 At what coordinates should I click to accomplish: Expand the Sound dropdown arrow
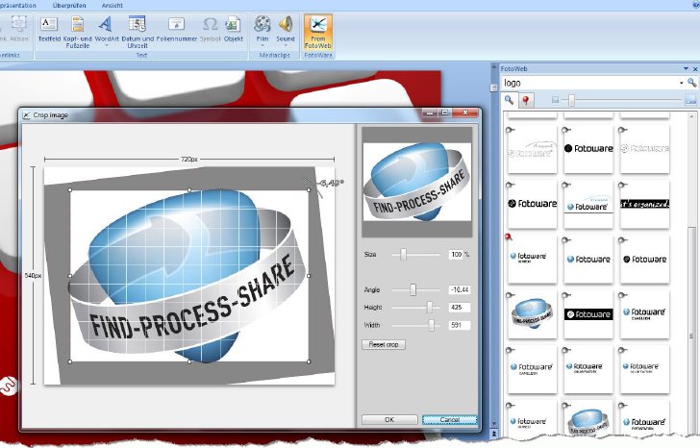coord(286,45)
